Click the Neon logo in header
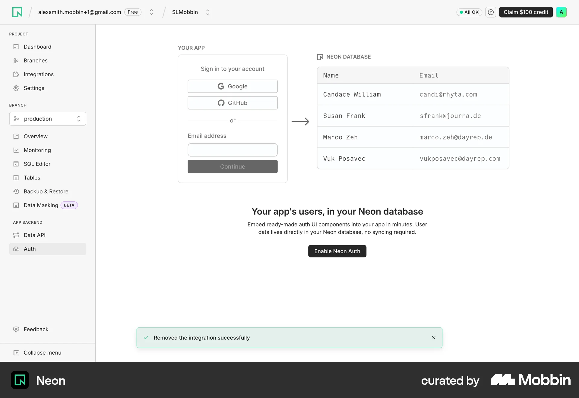 click(x=17, y=12)
